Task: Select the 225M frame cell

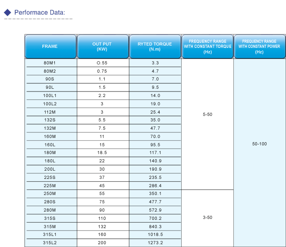Action: pyautogui.click(x=50, y=185)
